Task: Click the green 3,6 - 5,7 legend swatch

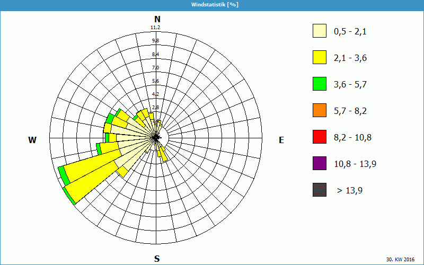Action: (320, 84)
